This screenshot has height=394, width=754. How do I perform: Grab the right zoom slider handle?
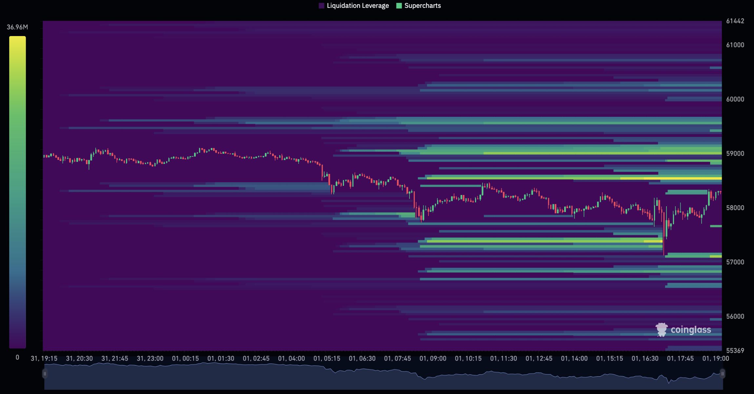tap(722, 373)
